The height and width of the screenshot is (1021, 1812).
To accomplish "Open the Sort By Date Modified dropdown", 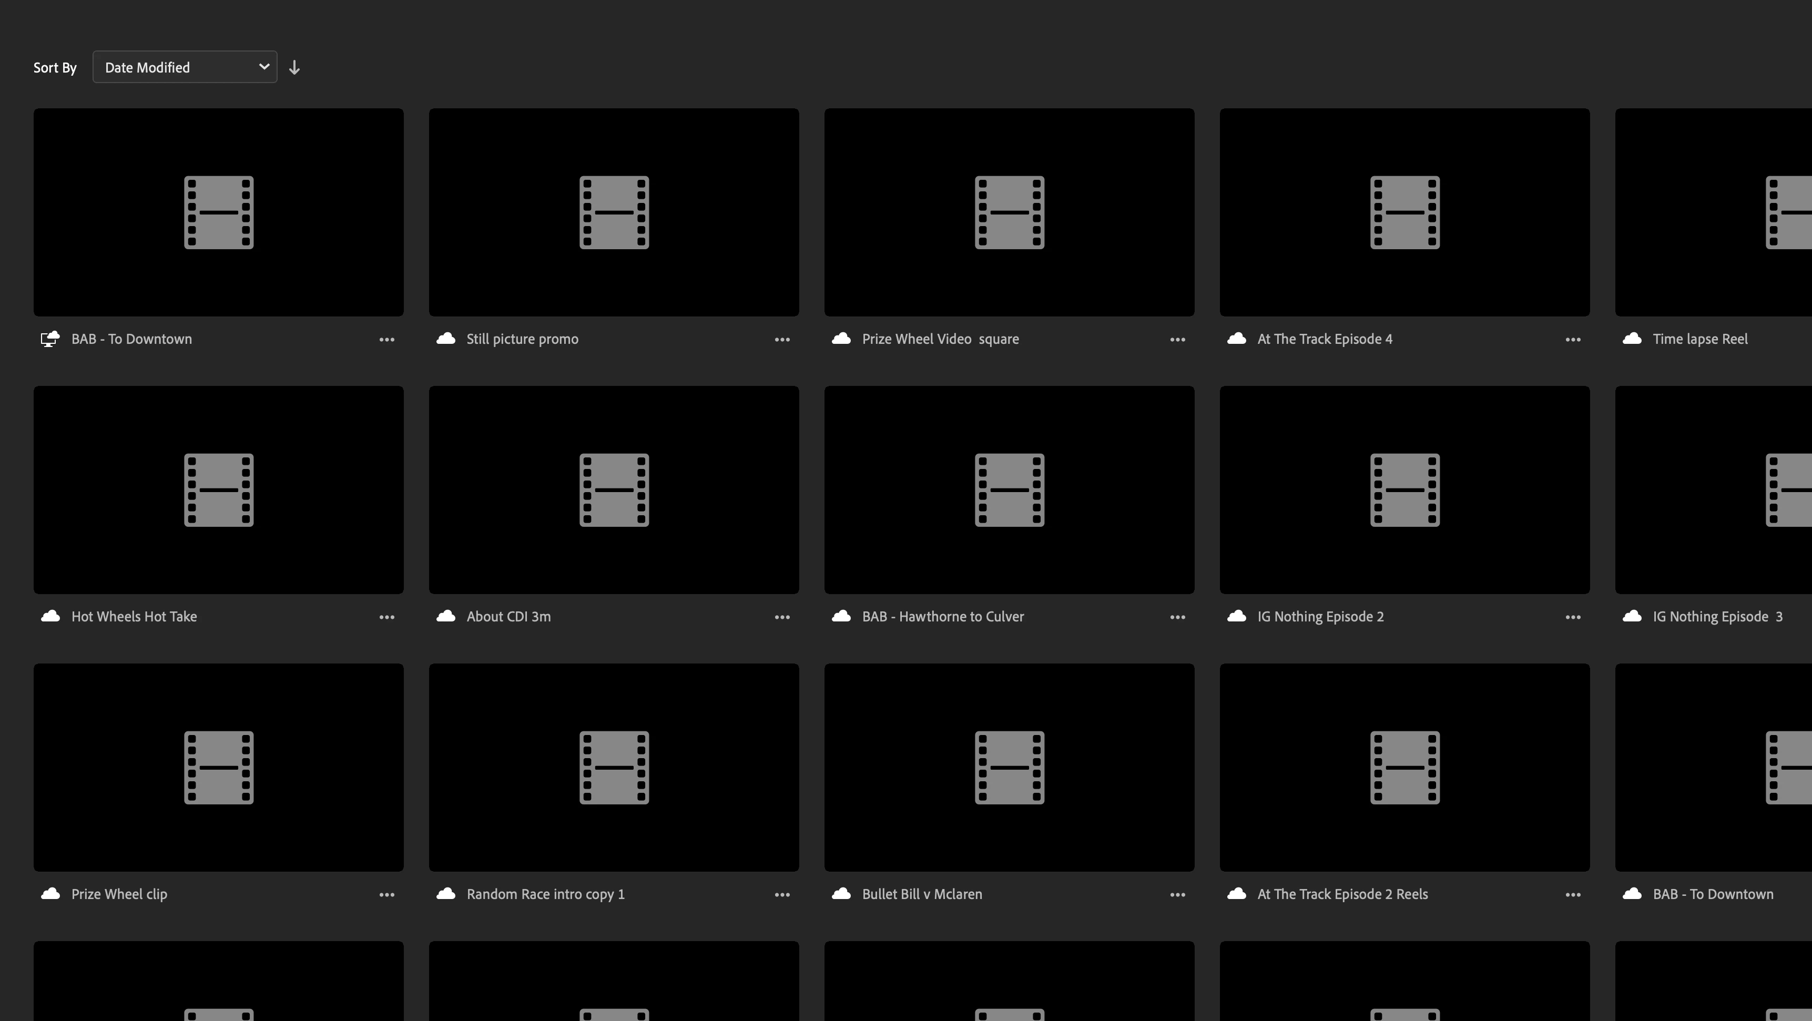I will [184, 67].
